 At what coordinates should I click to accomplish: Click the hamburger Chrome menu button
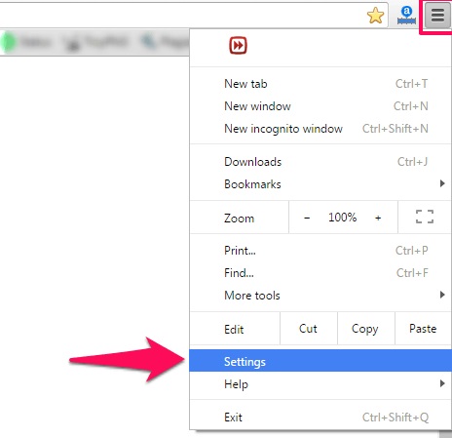pos(437,15)
